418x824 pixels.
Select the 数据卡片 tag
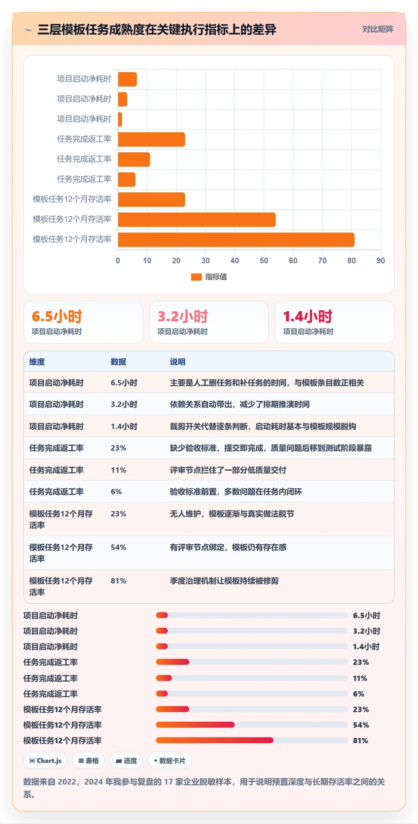point(169,761)
